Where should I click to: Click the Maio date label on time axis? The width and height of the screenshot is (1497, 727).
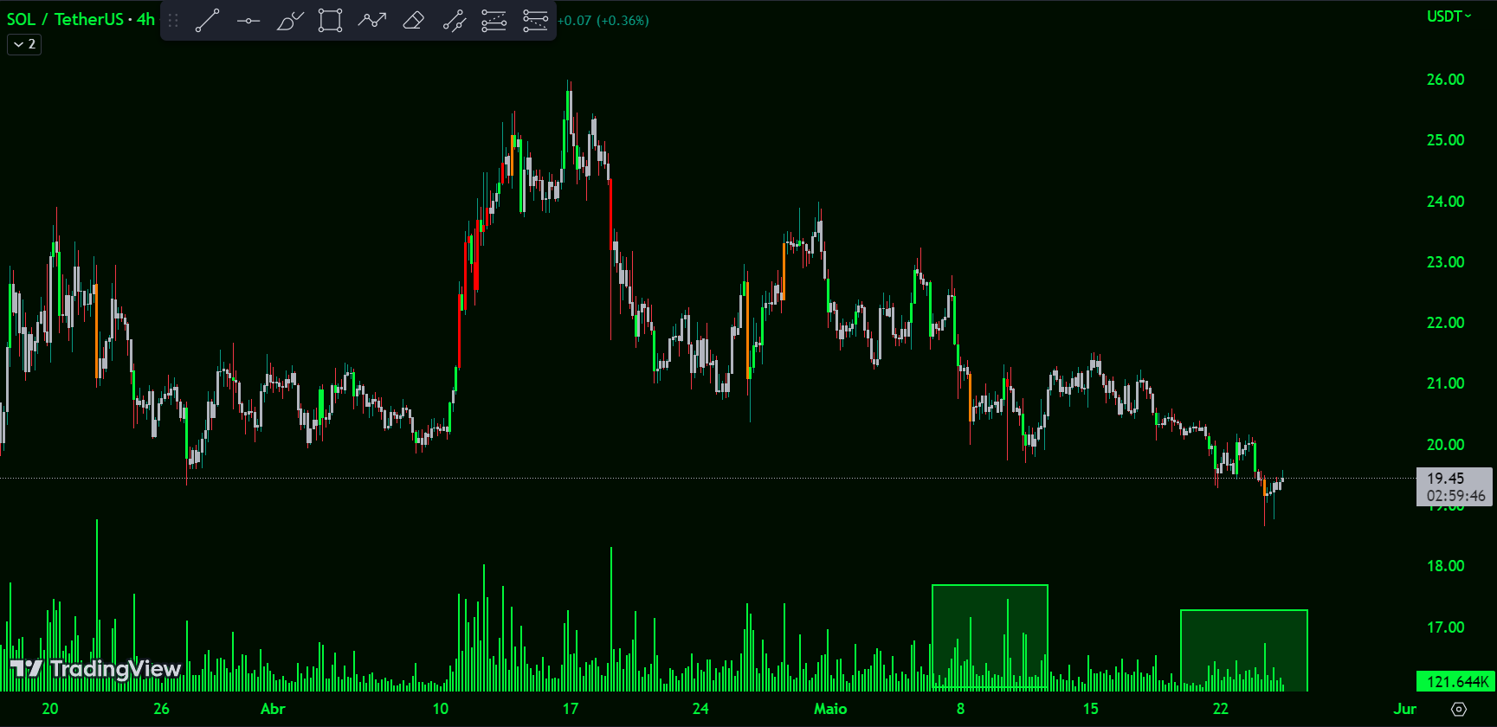tap(830, 709)
